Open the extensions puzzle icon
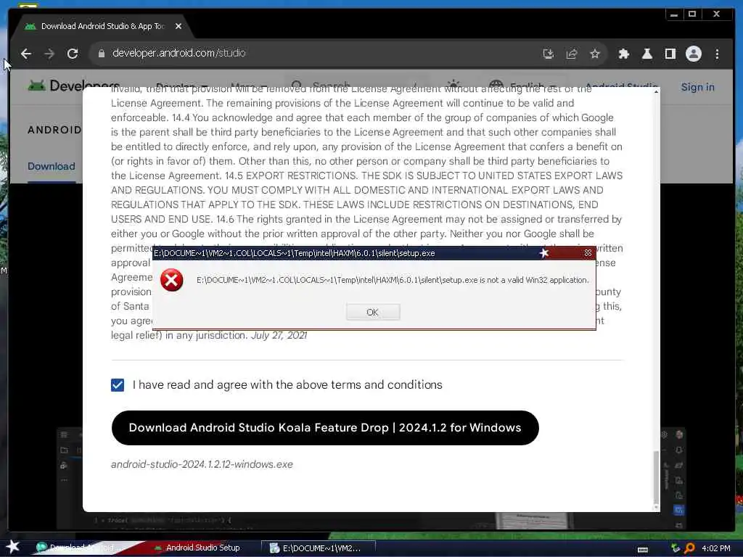743x557 pixels. (623, 54)
